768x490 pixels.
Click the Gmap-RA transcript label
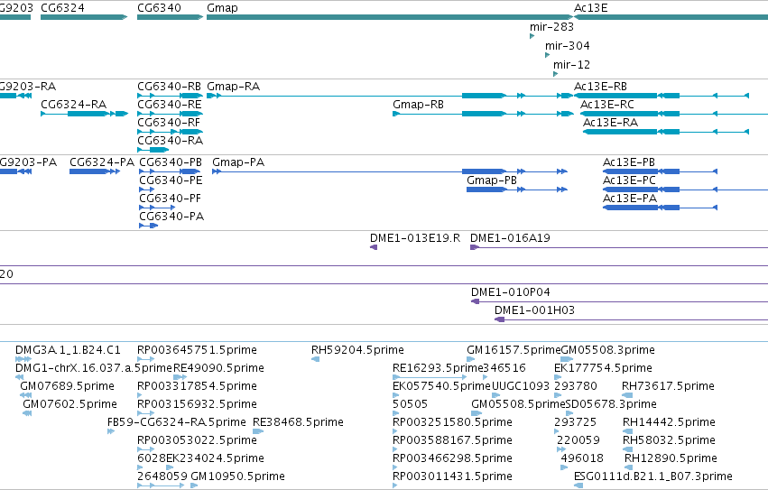pyautogui.click(x=233, y=87)
